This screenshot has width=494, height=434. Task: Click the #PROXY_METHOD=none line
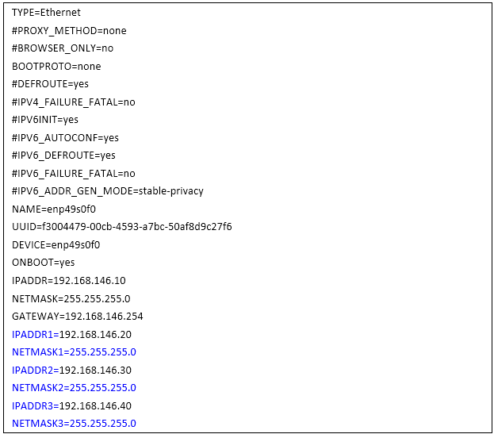69,31
